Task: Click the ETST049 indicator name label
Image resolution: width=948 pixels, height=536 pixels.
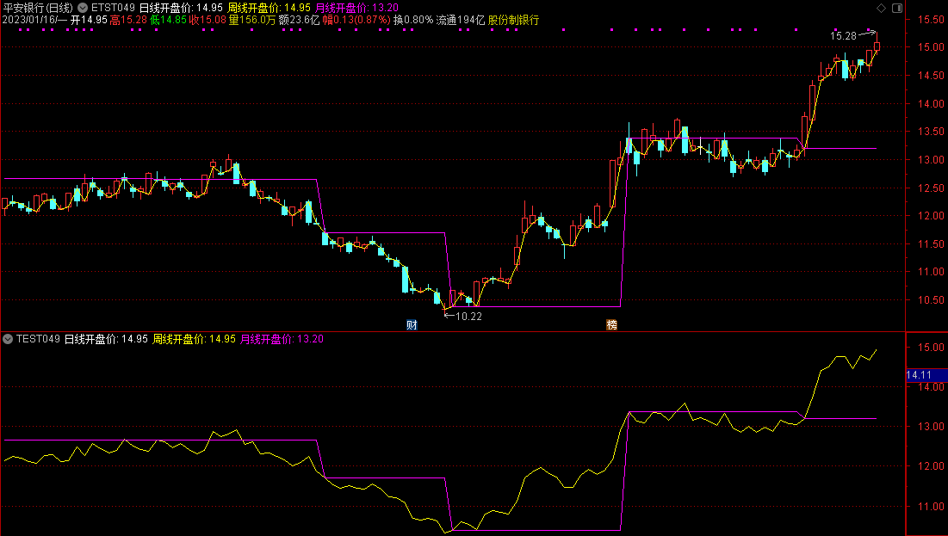Action: click(x=113, y=8)
